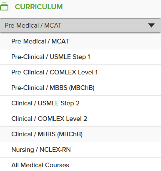Viewport: 161px width, 171px height.
Task: Keep the first list entry Pre-Medical / MCAT
Action: point(80,41)
